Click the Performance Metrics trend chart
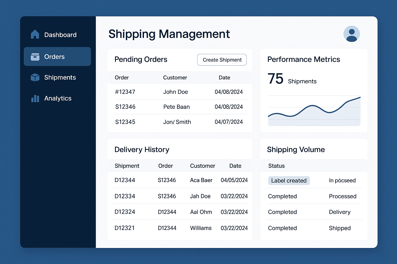Viewport: 397px width, 264px height. tap(314, 111)
